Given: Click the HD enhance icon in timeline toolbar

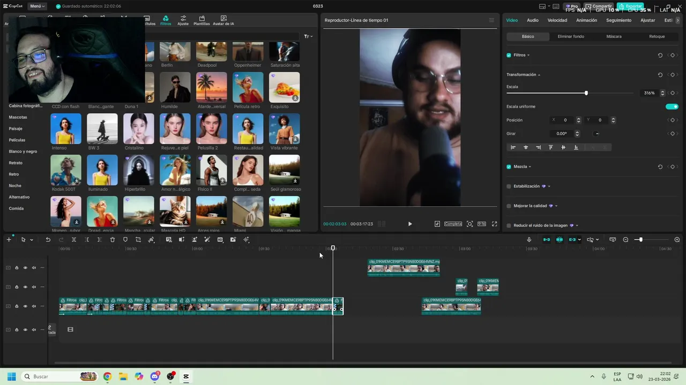Looking at the screenshot, I should tap(220, 240).
